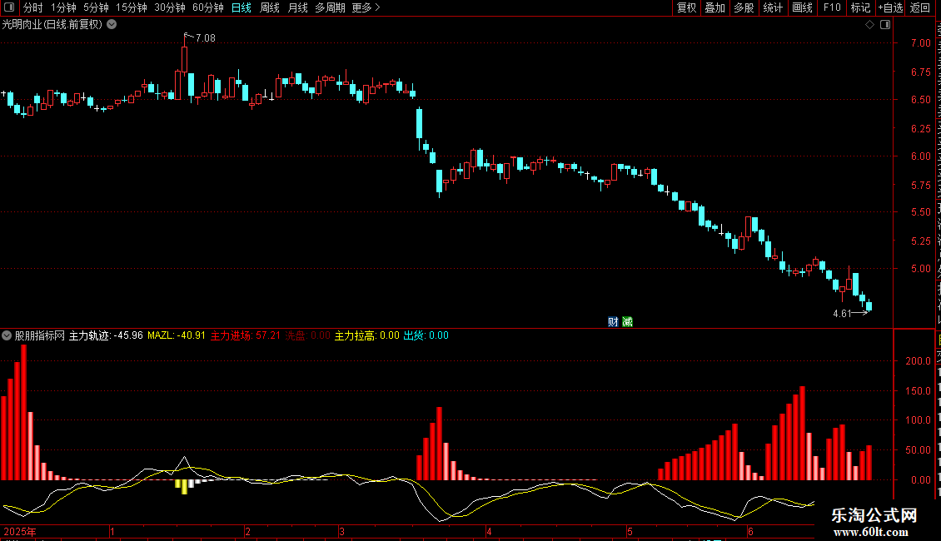Image resolution: width=941 pixels, height=541 pixels.
Task: Select the 1分钟 period tab
Action: pyautogui.click(x=63, y=7)
